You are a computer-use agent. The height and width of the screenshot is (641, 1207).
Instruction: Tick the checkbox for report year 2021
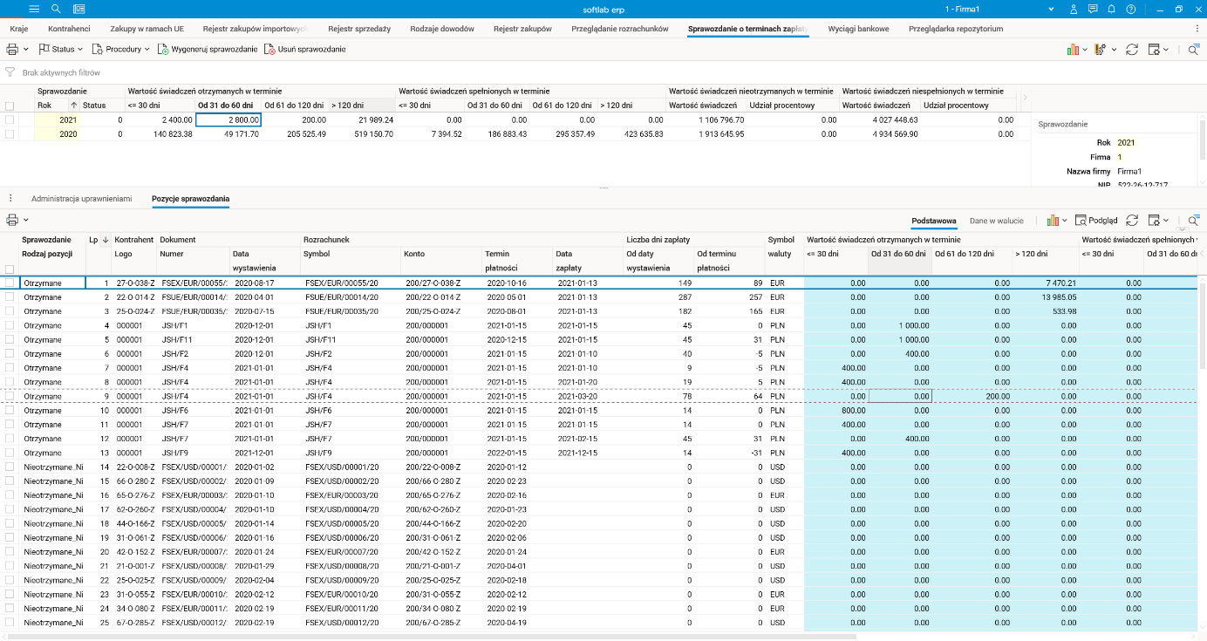tap(10, 119)
